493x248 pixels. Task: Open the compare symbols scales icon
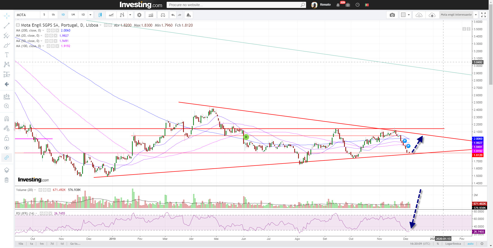pos(163,15)
